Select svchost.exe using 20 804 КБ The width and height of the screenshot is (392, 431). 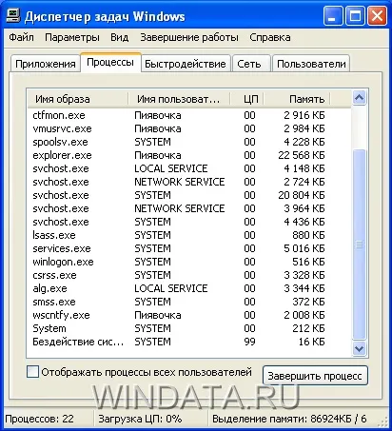[189, 195]
